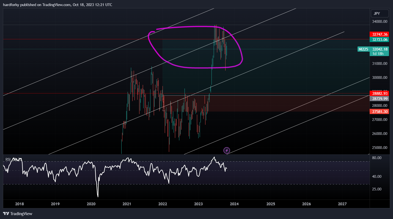Screen dimensions: 393x219
Task: Select the NI225 symbol label
Action: click(364, 49)
